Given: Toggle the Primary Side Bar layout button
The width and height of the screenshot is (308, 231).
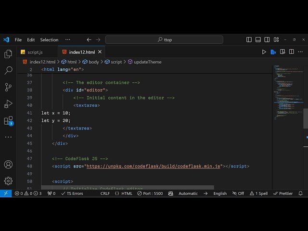Looking at the screenshot, I should point(249,39).
